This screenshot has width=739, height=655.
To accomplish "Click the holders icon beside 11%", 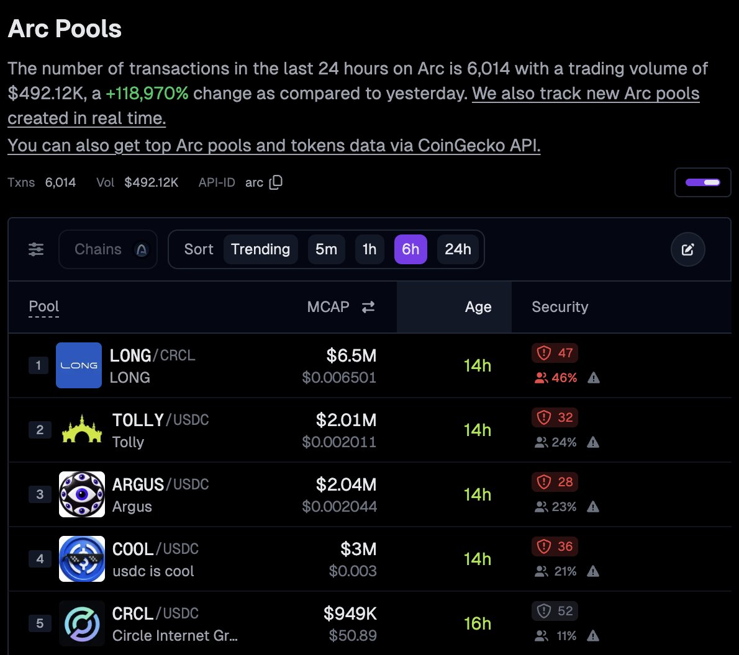I will [x=541, y=636].
